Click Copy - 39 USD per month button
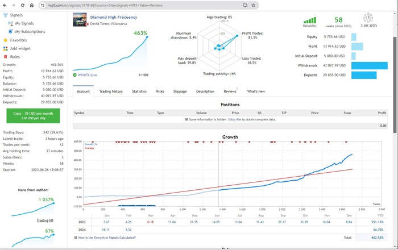This screenshot has width=398, height=250. [x=33, y=116]
